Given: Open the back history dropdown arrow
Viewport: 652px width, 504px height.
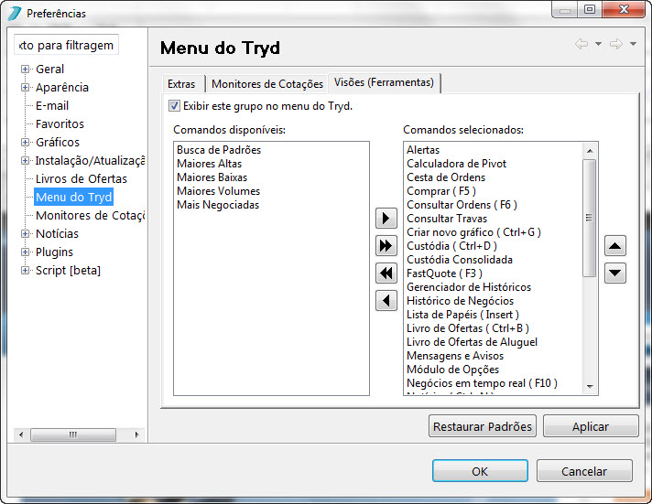Looking at the screenshot, I should 598,44.
